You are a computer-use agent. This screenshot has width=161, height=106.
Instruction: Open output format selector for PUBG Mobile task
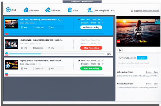(x=37, y=43)
